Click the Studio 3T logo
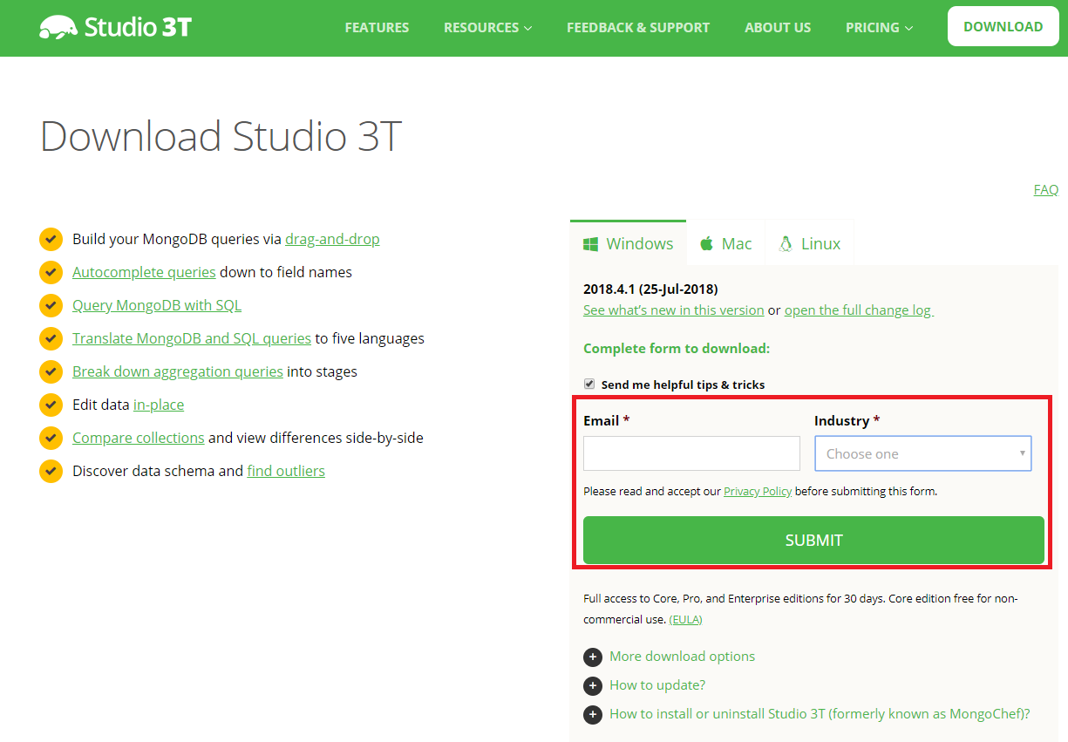Image resolution: width=1068 pixels, height=742 pixels. coord(115,27)
